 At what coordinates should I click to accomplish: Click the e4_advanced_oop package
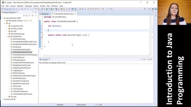pos(17,34)
